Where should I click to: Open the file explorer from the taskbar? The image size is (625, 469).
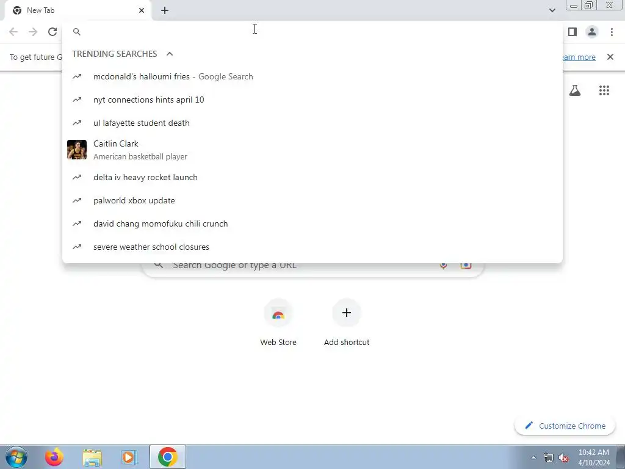(x=92, y=457)
